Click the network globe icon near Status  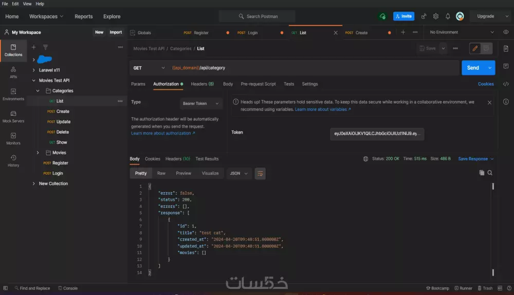pyautogui.click(x=365, y=159)
